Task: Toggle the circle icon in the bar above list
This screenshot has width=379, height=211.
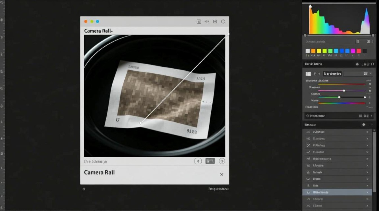Action: [x=307, y=116]
